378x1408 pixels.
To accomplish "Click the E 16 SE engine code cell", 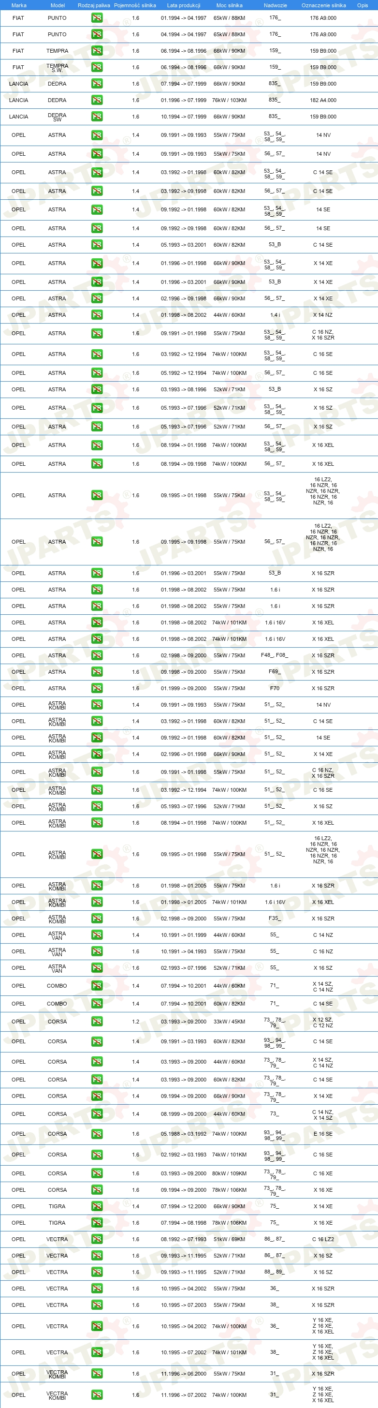I will [323, 1134].
